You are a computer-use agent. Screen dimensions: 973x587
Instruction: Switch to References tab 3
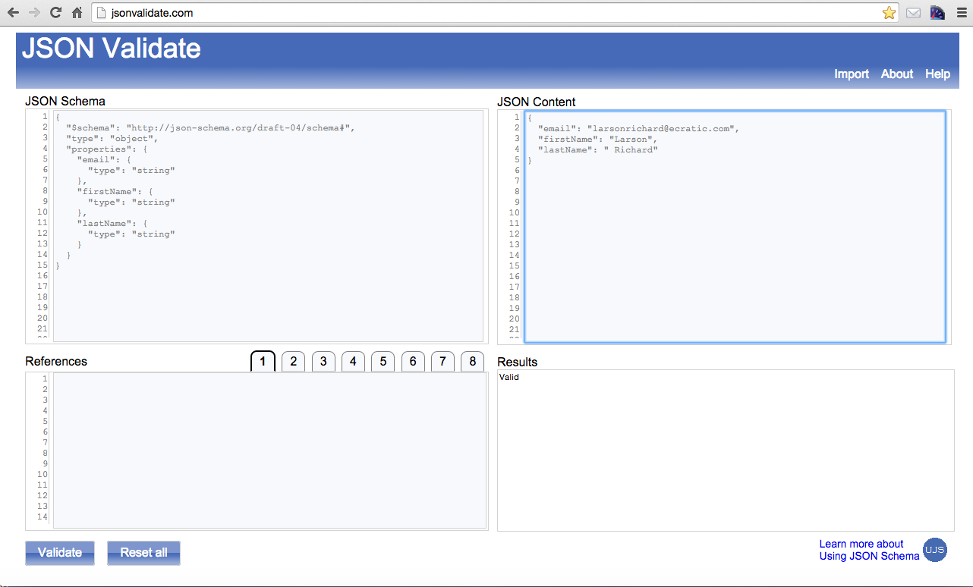323,361
